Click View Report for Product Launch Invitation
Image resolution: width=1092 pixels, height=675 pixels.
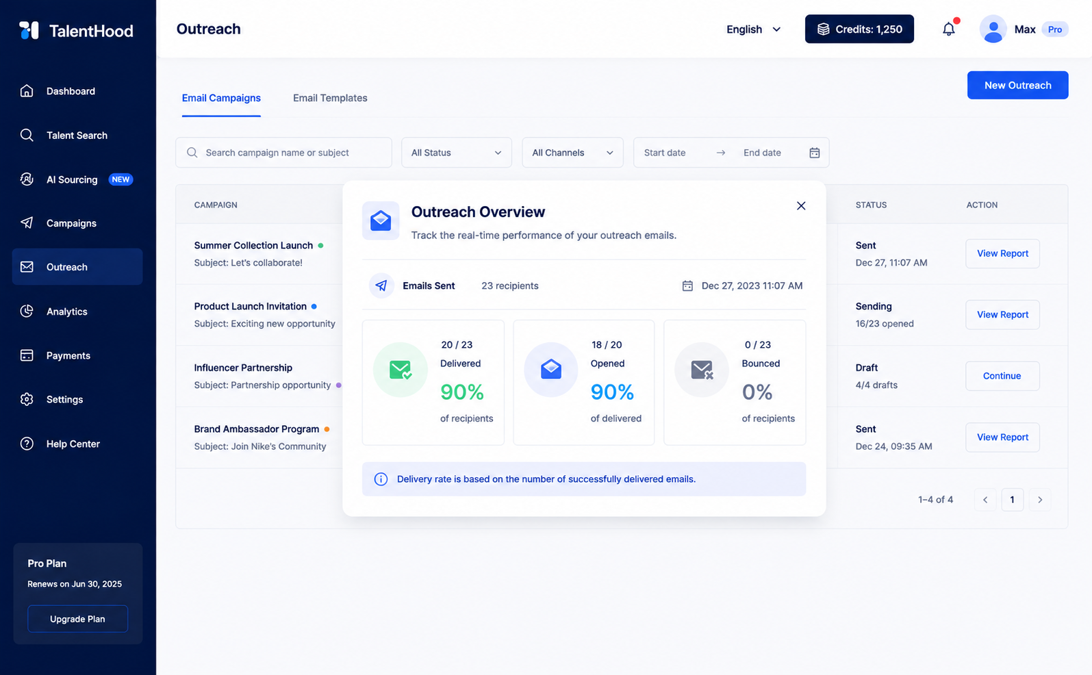[x=1002, y=314]
